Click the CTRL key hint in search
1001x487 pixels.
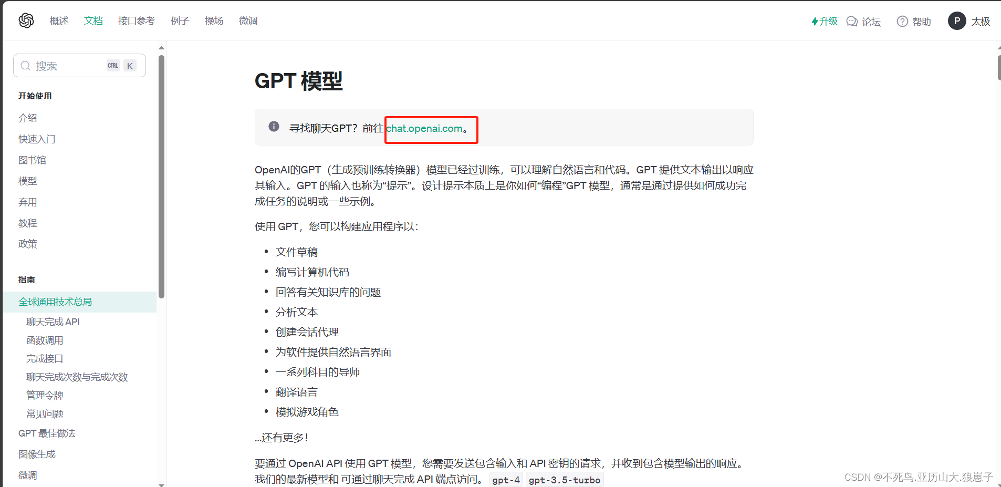pyautogui.click(x=113, y=66)
